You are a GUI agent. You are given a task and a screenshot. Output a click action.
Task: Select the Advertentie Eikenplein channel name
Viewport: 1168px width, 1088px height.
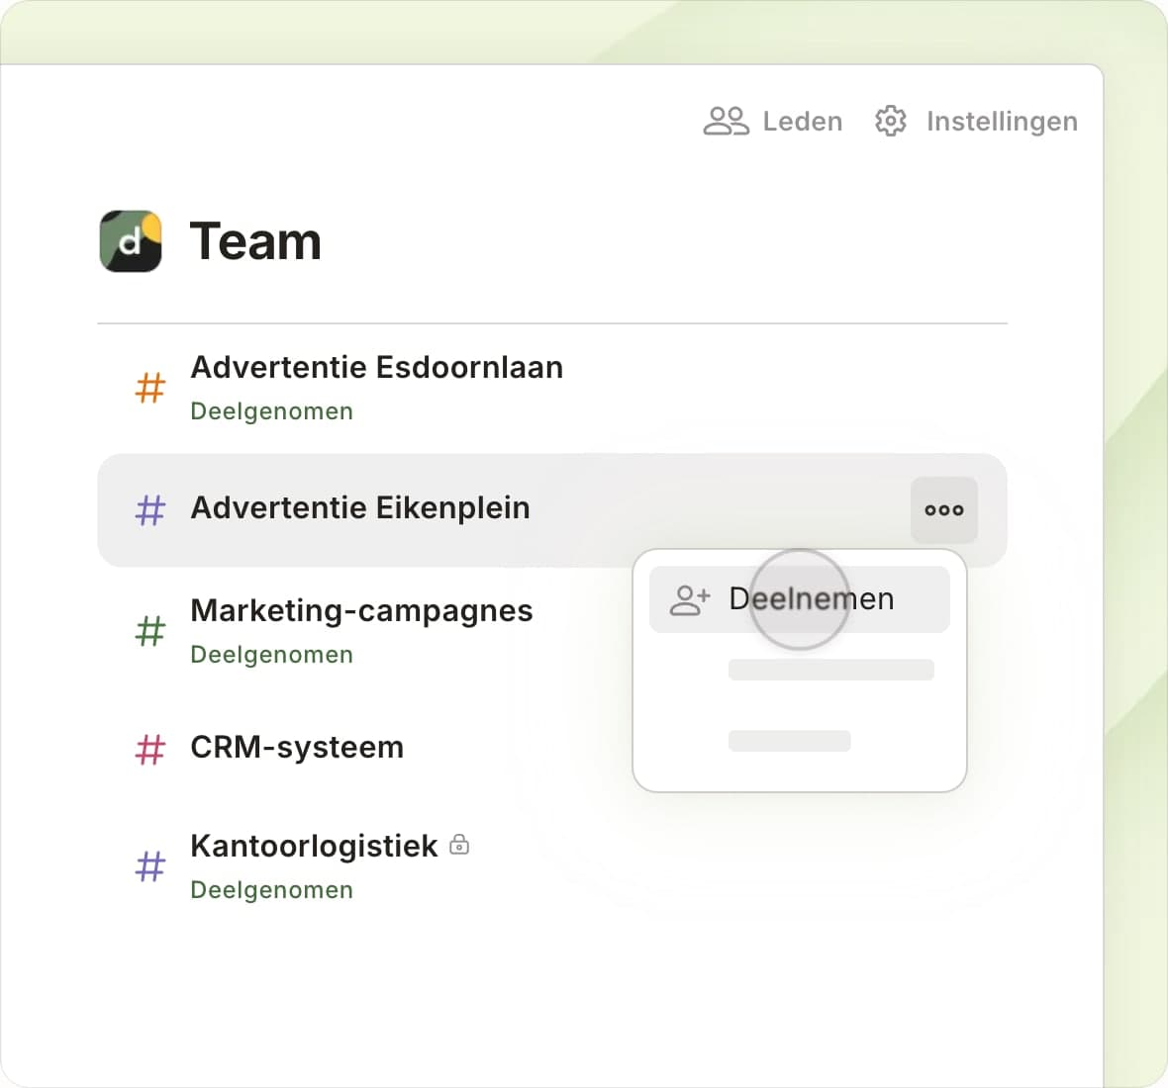360,508
